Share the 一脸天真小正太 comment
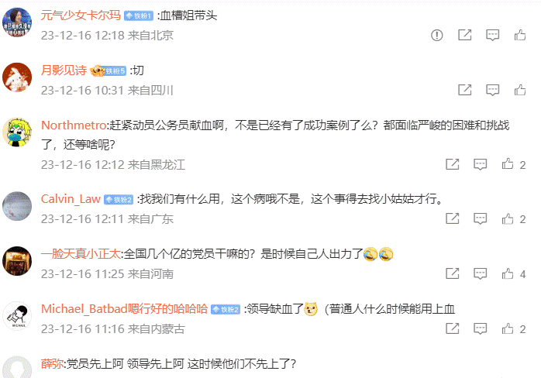This screenshot has height=378, width=541. coord(453,273)
